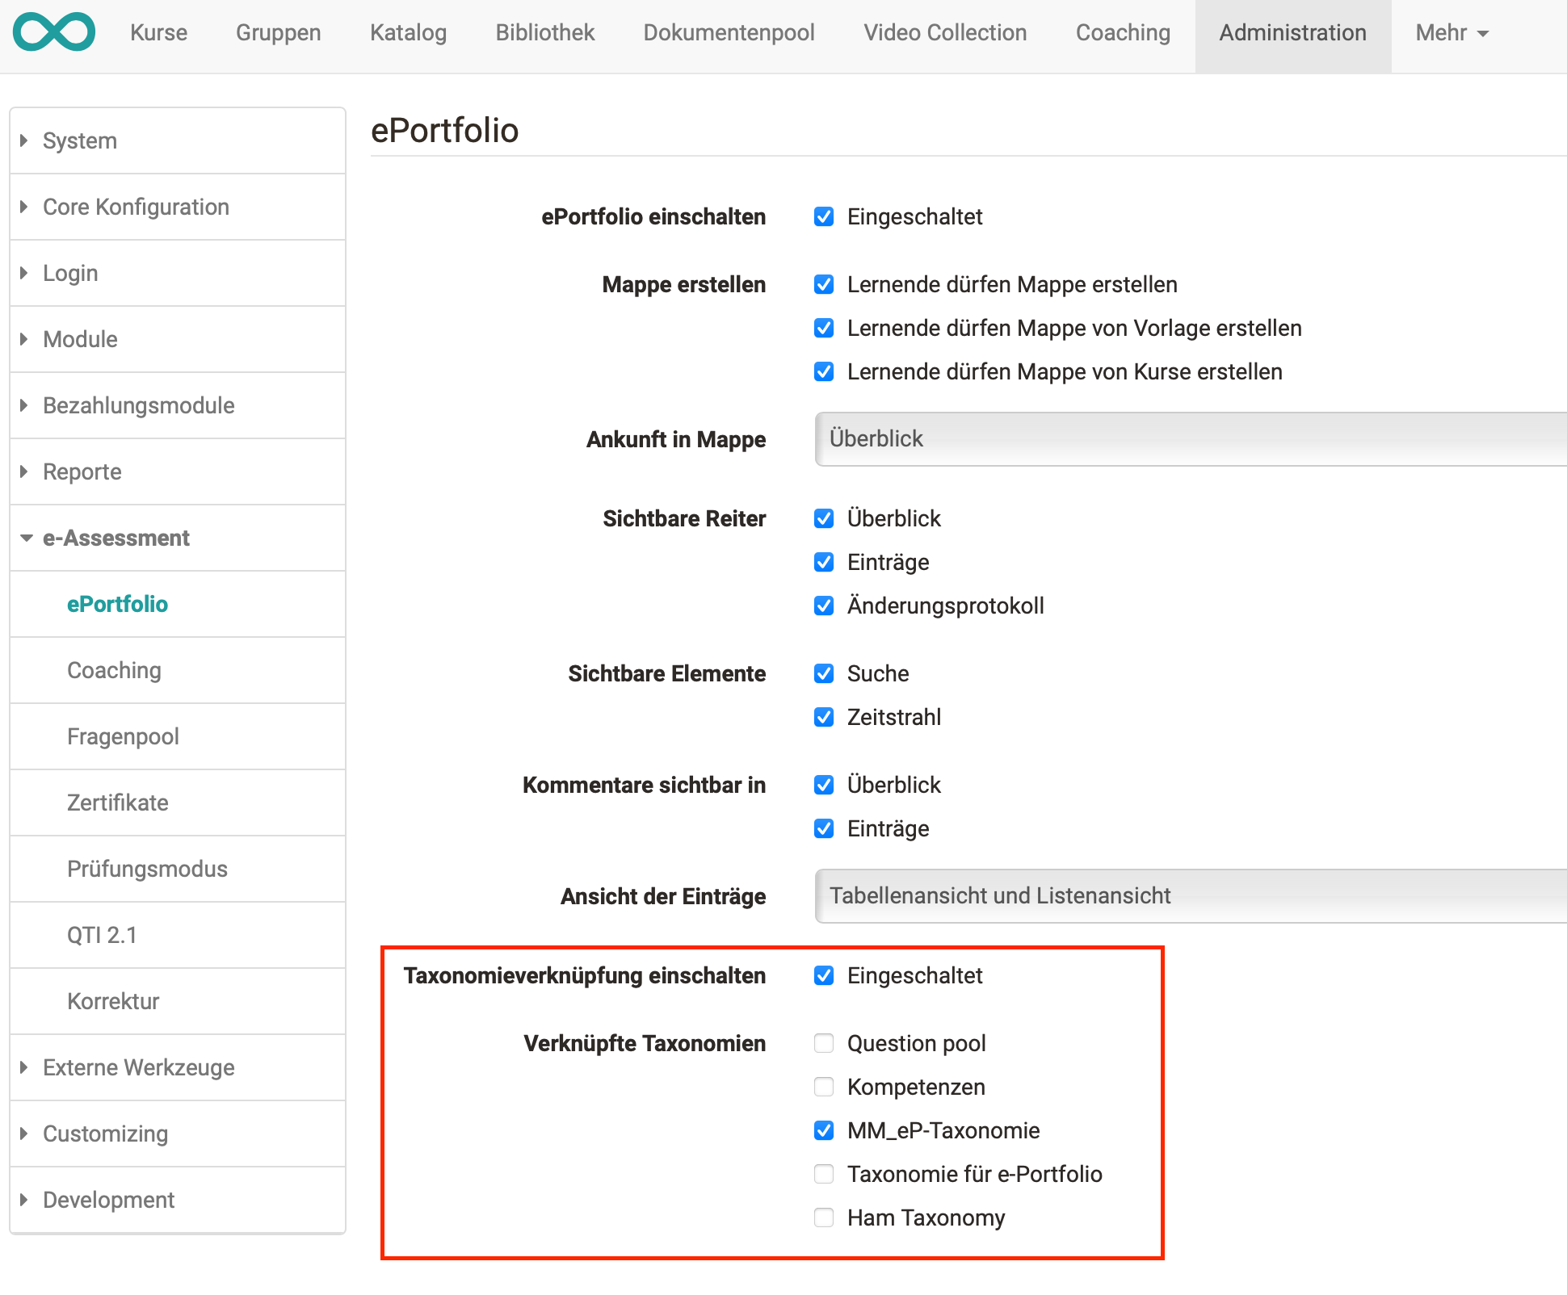The height and width of the screenshot is (1295, 1567).
Task: Switch to the Kurse tab
Action: click(x=158, y=33)
